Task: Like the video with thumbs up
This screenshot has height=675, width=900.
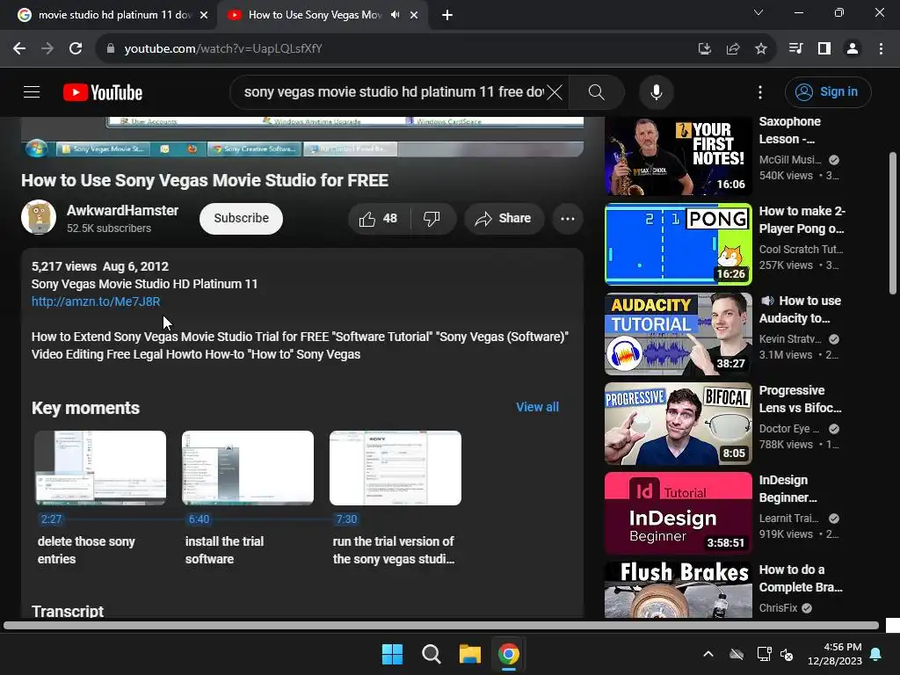Action: click(x=378, y=219)
